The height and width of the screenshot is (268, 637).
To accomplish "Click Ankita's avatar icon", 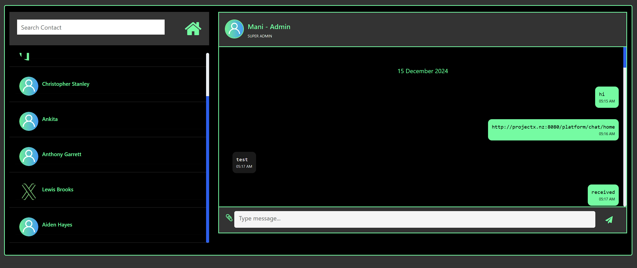I will tap(28, 121).
